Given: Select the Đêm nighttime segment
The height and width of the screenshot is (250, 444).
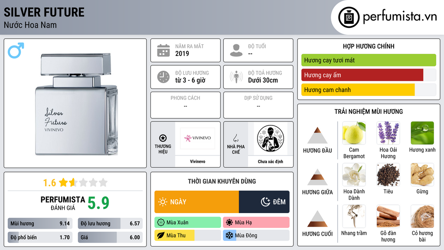Looking at the screenshot, I should pyautogui.click(x=264, y=202).
